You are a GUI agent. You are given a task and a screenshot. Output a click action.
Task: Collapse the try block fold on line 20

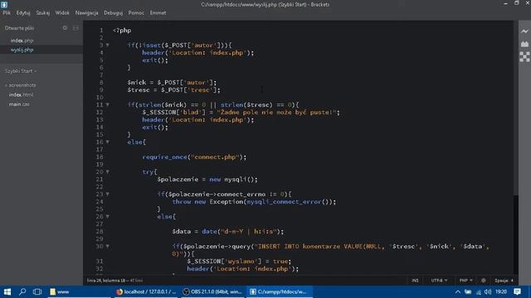coord(108,171)
